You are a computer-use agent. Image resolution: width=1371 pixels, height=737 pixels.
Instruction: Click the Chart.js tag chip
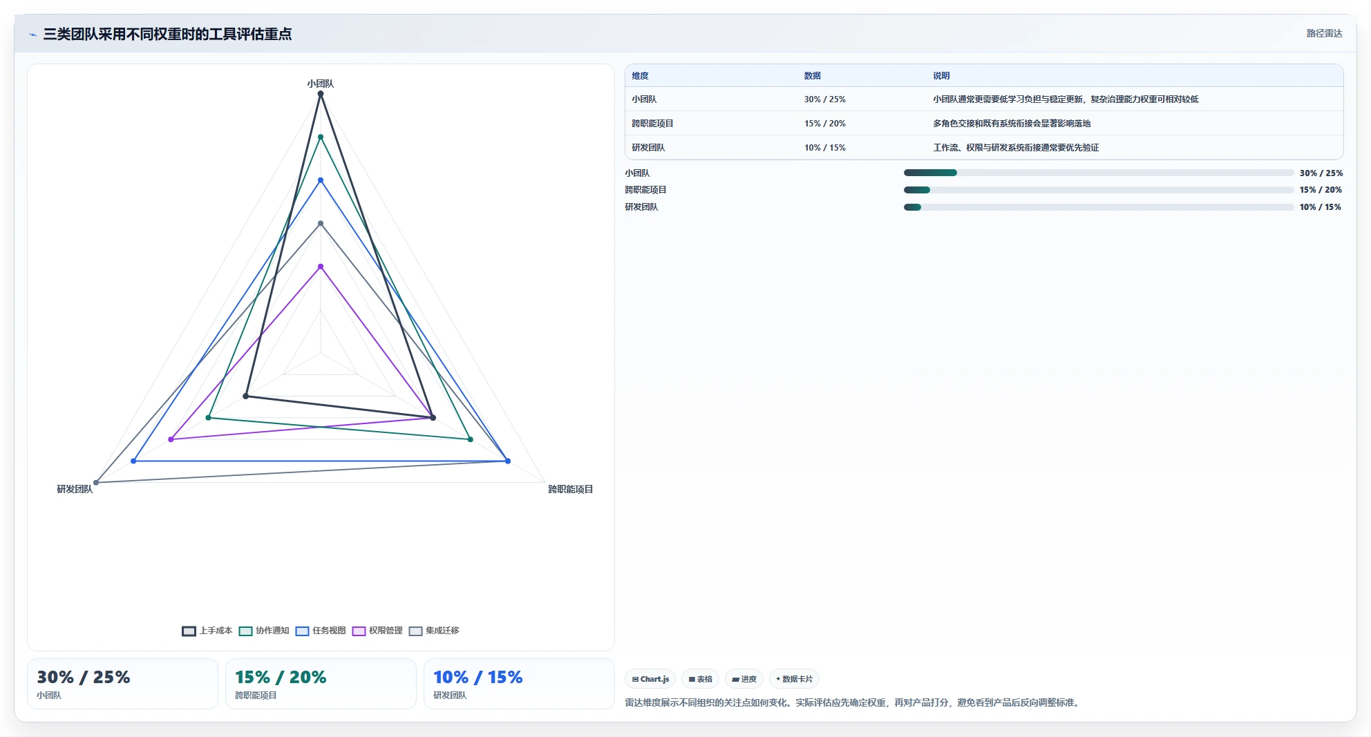click(x=650, y=679)
